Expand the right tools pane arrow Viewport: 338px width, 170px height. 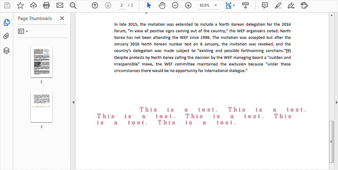pyautogui.click(x=336, y=102)
